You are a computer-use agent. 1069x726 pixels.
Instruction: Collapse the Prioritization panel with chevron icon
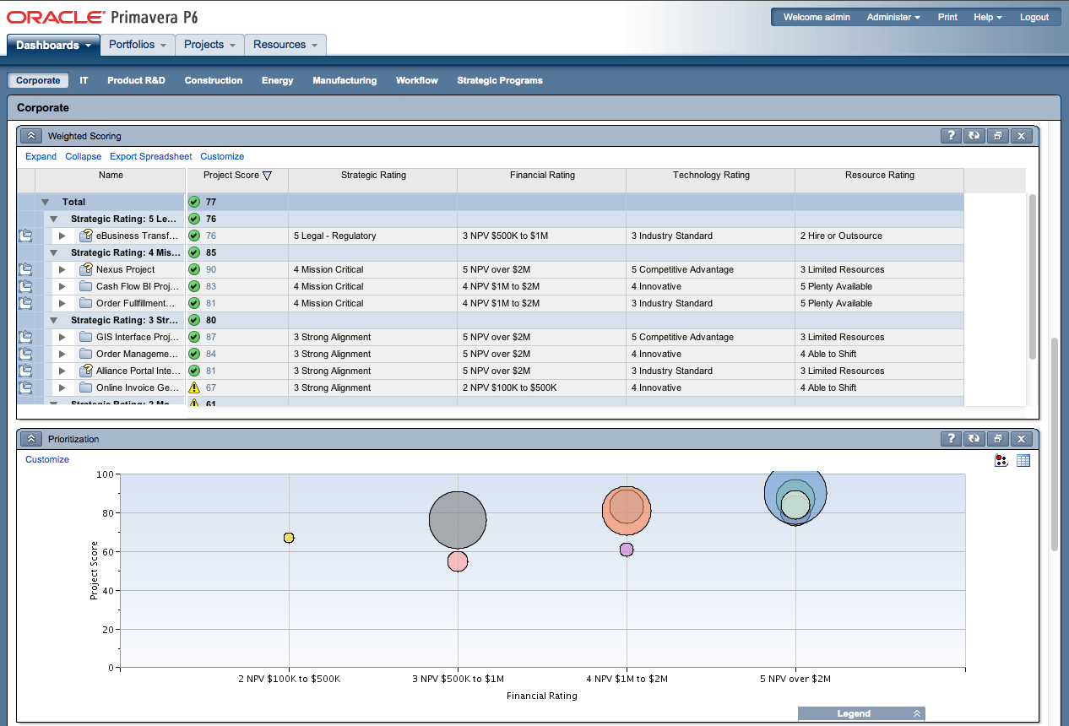coord(31,439)
